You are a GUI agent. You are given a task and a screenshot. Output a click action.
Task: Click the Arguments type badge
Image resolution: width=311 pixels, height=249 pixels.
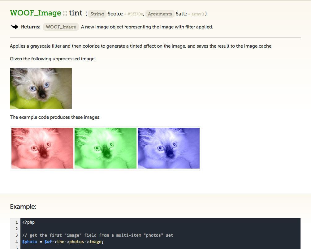[160, 14]
